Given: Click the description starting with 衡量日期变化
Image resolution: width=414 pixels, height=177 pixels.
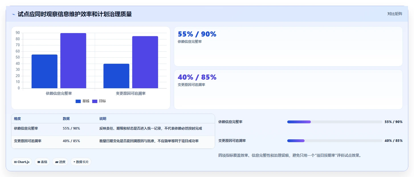Looking at the screenshot, I should [149, 141].
